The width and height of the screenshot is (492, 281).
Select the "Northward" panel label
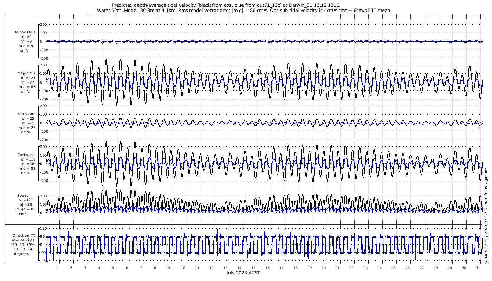26,114
